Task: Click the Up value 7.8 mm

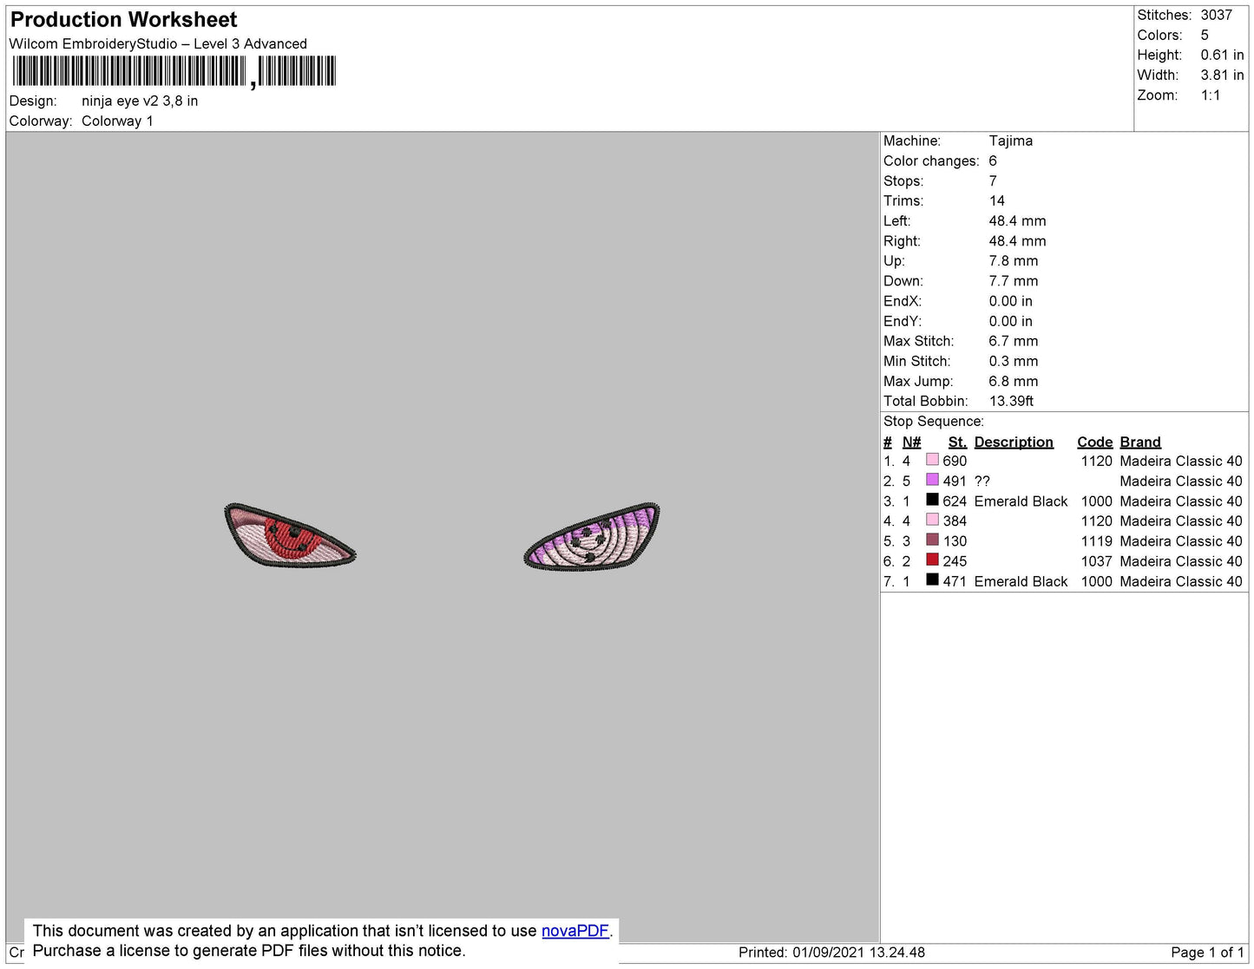Action: (1013, 260)
